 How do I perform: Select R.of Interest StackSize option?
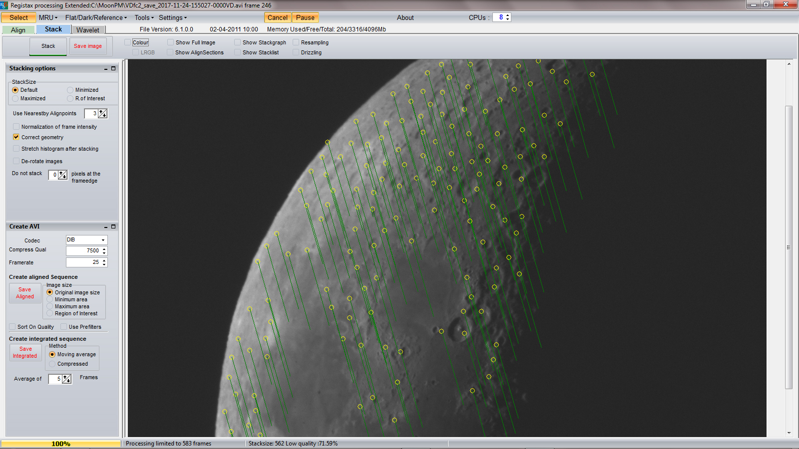(x=70, y=99)
